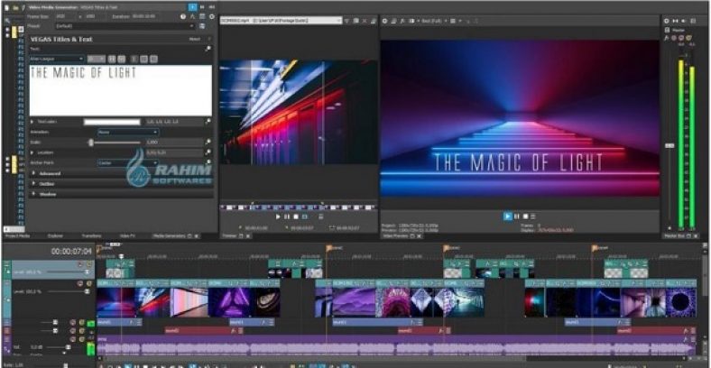Open preview quality dropdown Best (Full)

[x=432, y=21]
